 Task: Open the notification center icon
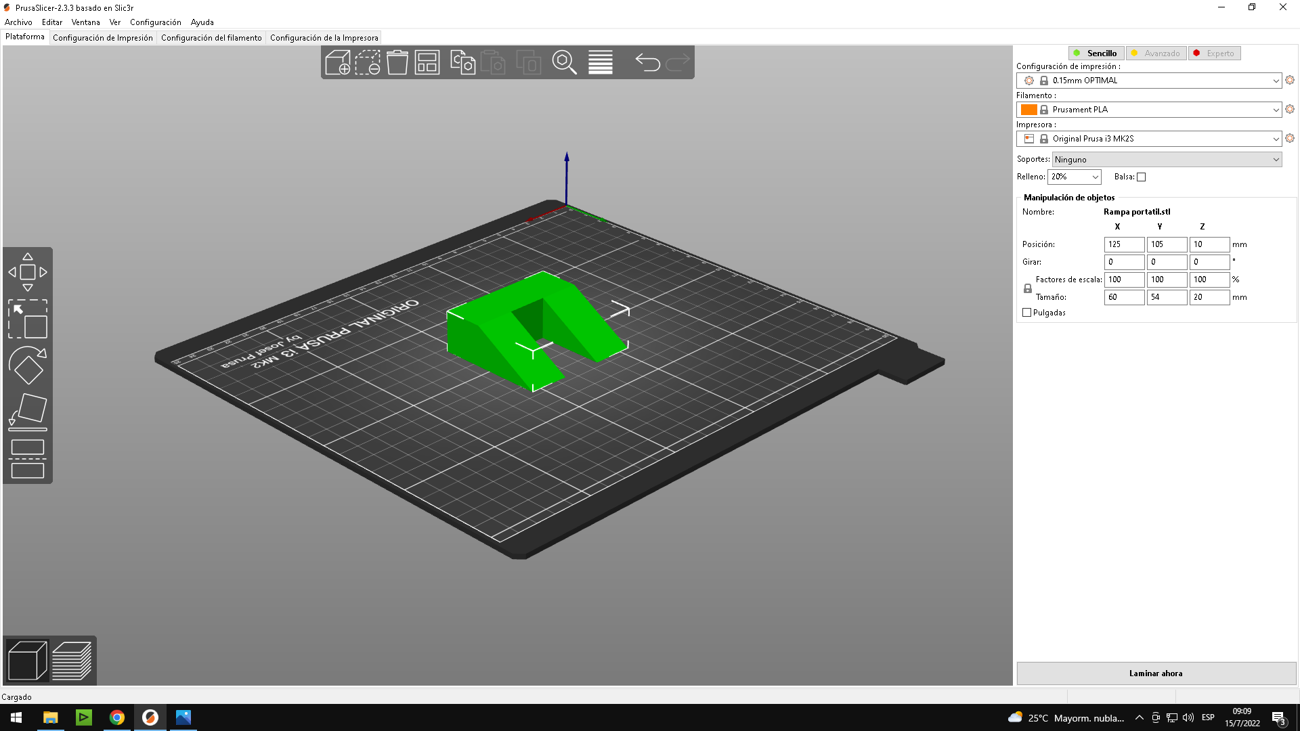[x=1278, y=717]
